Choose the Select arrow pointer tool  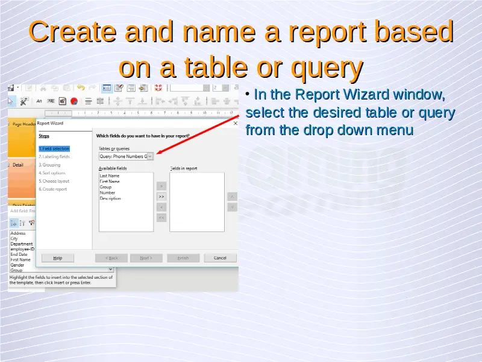(x=10, y=101)
